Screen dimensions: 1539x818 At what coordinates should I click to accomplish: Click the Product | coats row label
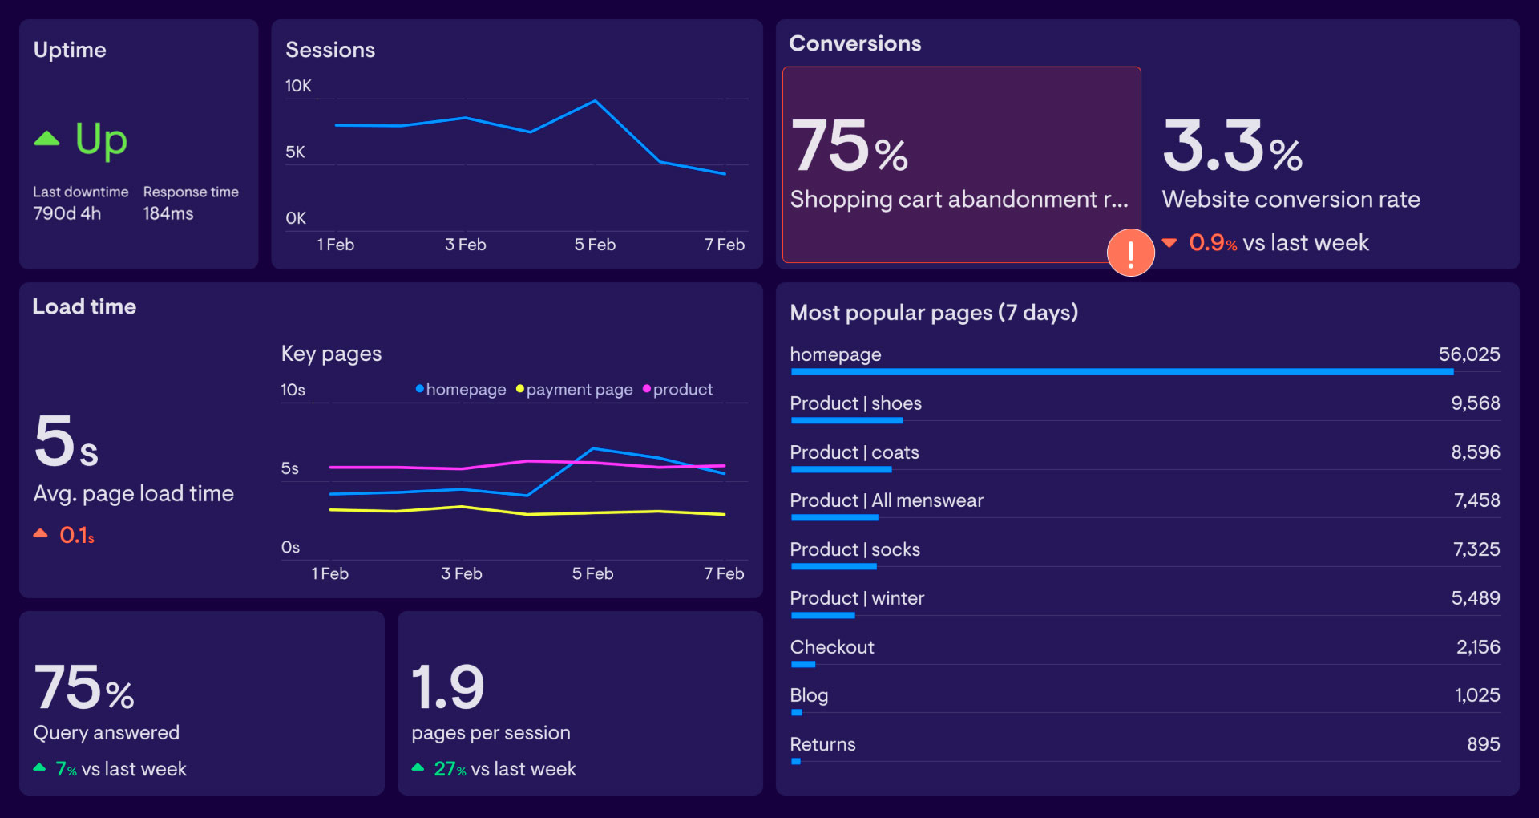click(x=854, y=452)
